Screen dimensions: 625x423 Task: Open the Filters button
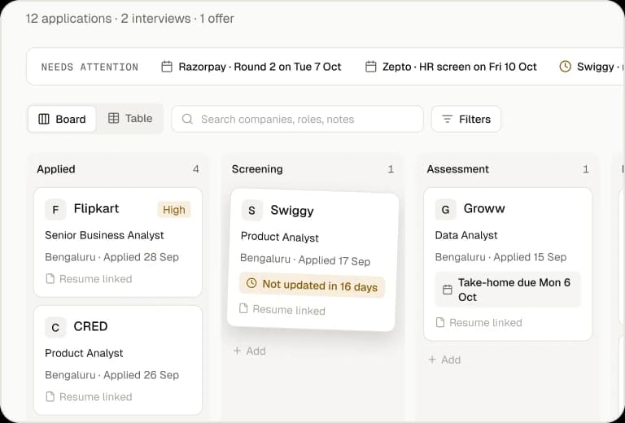(466, 119)
